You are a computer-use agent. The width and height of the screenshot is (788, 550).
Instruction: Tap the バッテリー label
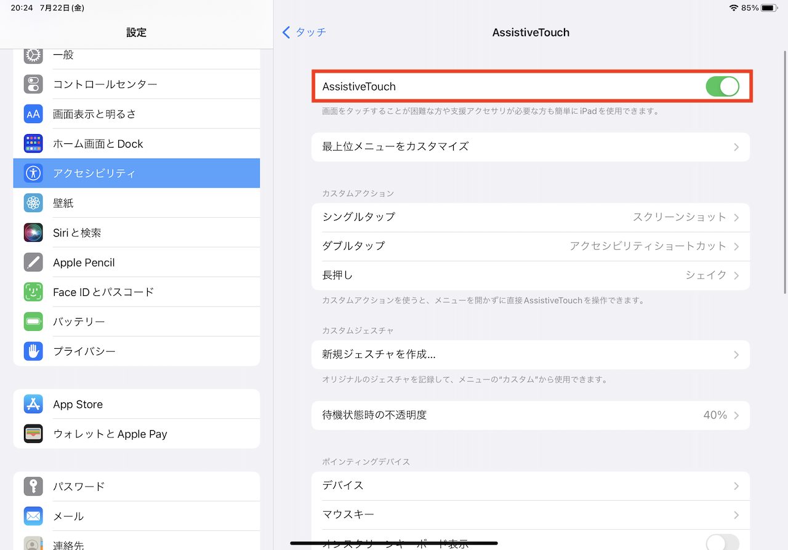pyautogui.click(x=79, y=321)
